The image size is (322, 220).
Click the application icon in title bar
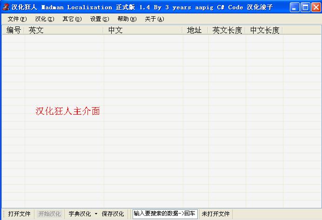click(6, 7)
